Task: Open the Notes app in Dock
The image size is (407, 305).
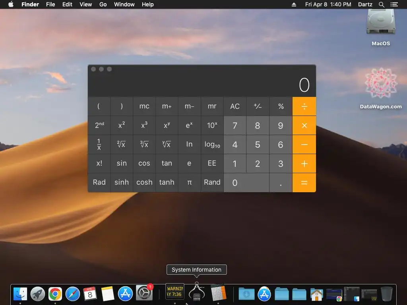Action: click(107, 294)
